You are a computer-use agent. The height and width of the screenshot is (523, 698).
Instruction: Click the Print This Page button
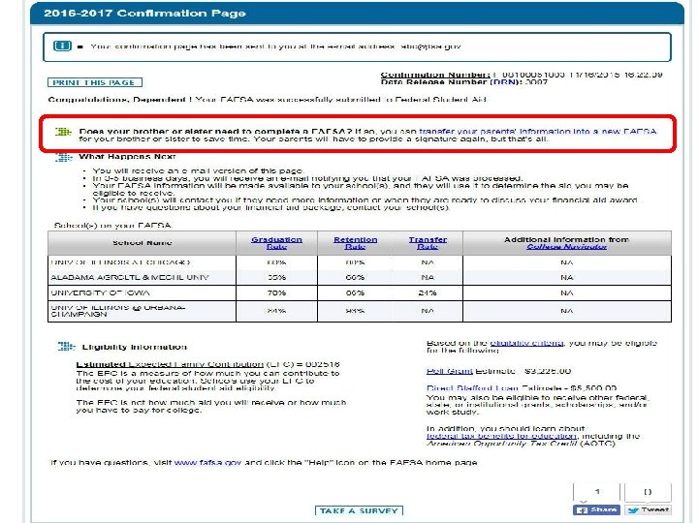pos(95,82)
